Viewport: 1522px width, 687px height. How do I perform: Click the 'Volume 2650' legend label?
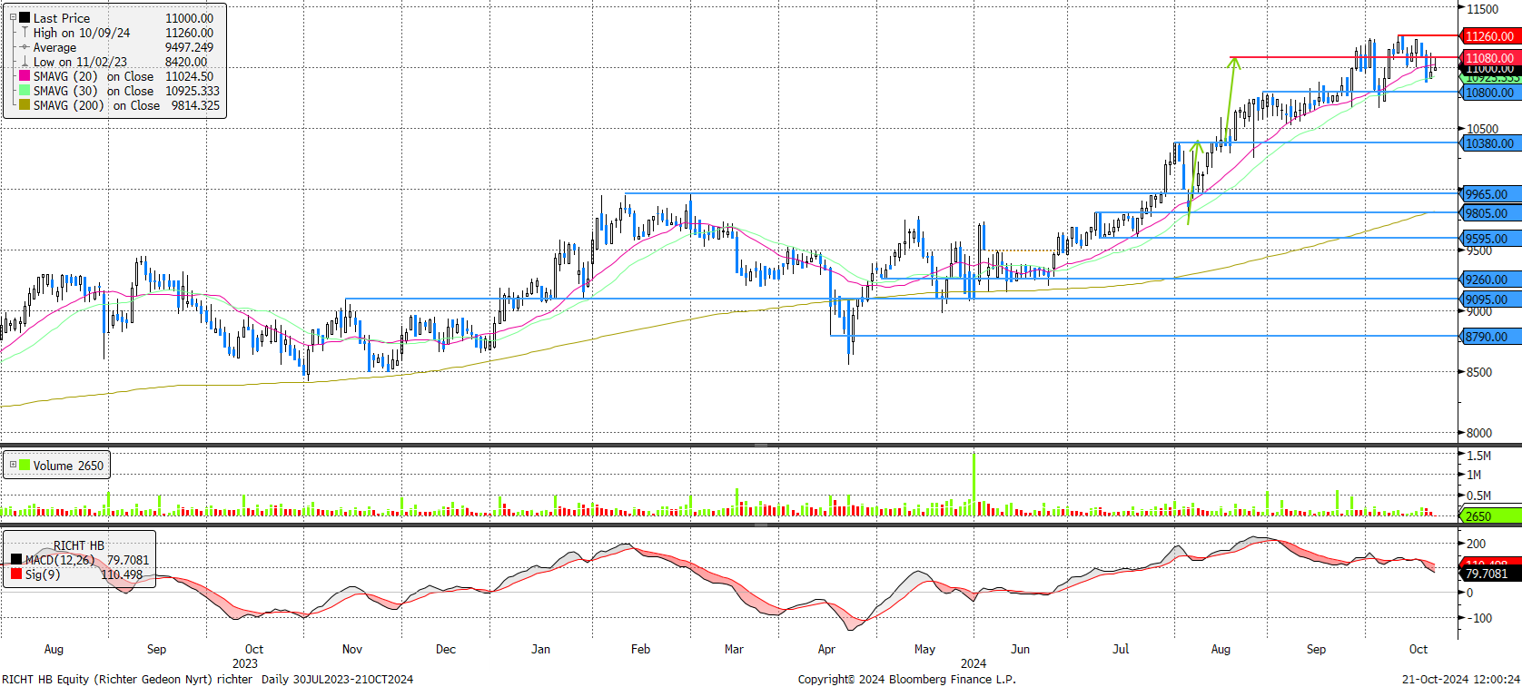point(68,466)
